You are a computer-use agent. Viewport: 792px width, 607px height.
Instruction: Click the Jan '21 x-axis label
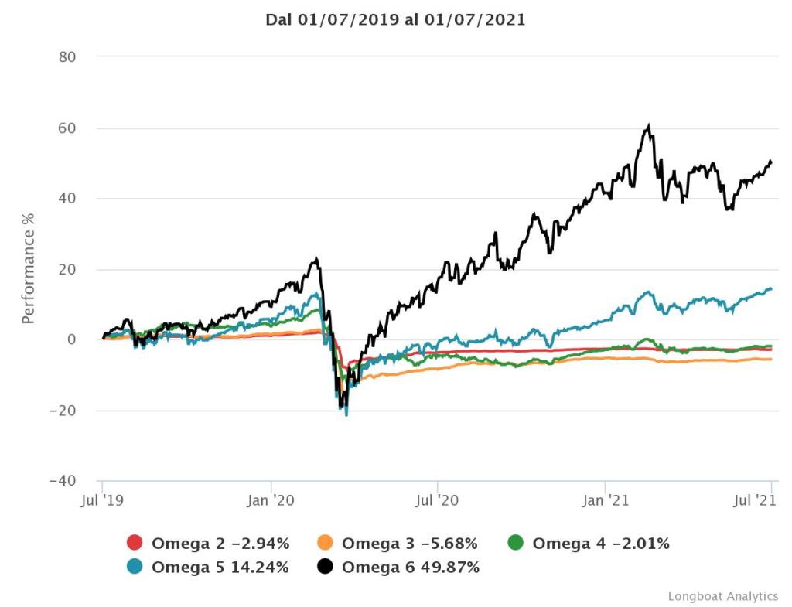605,500
